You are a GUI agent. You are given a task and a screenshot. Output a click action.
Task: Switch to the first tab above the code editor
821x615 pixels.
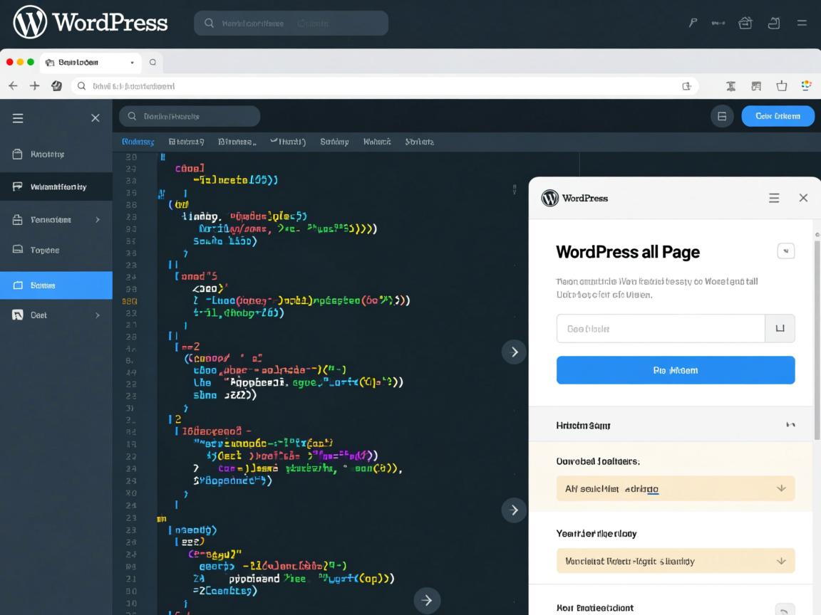(x=138, y=142)
